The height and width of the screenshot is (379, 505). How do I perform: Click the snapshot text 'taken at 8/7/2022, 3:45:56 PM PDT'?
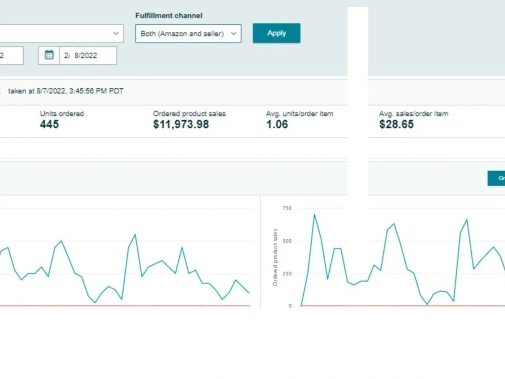[66, 91]
